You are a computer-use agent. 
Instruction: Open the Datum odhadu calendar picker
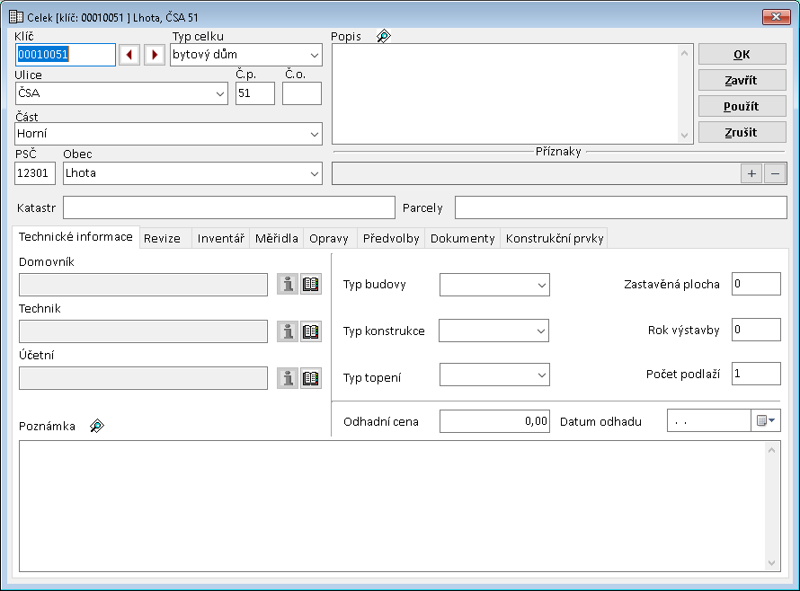click(x=766, y=420)
